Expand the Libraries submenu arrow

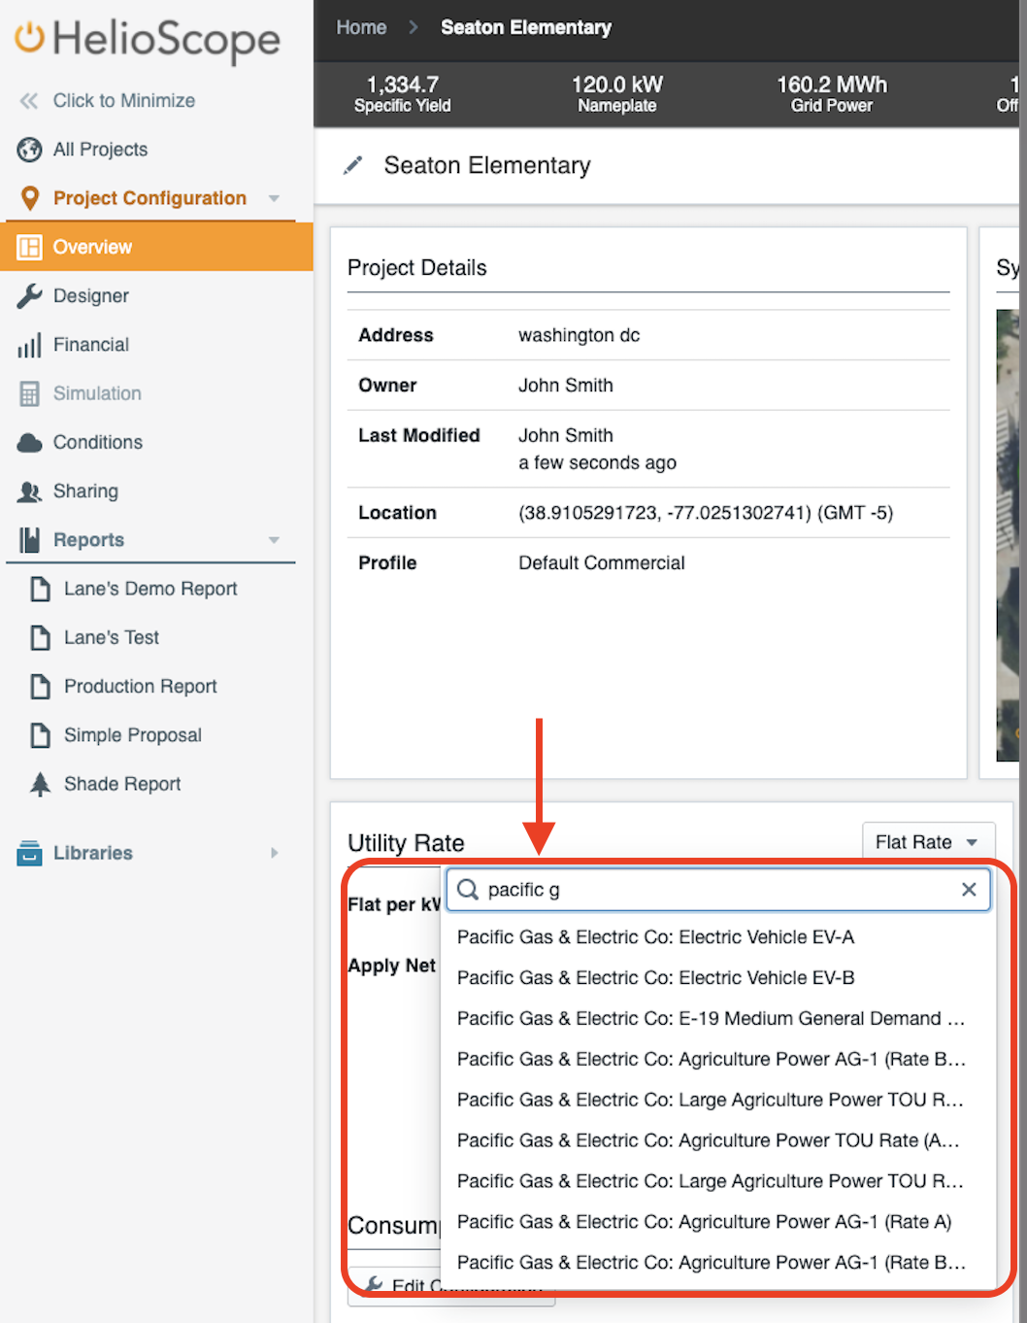[274, 853]
